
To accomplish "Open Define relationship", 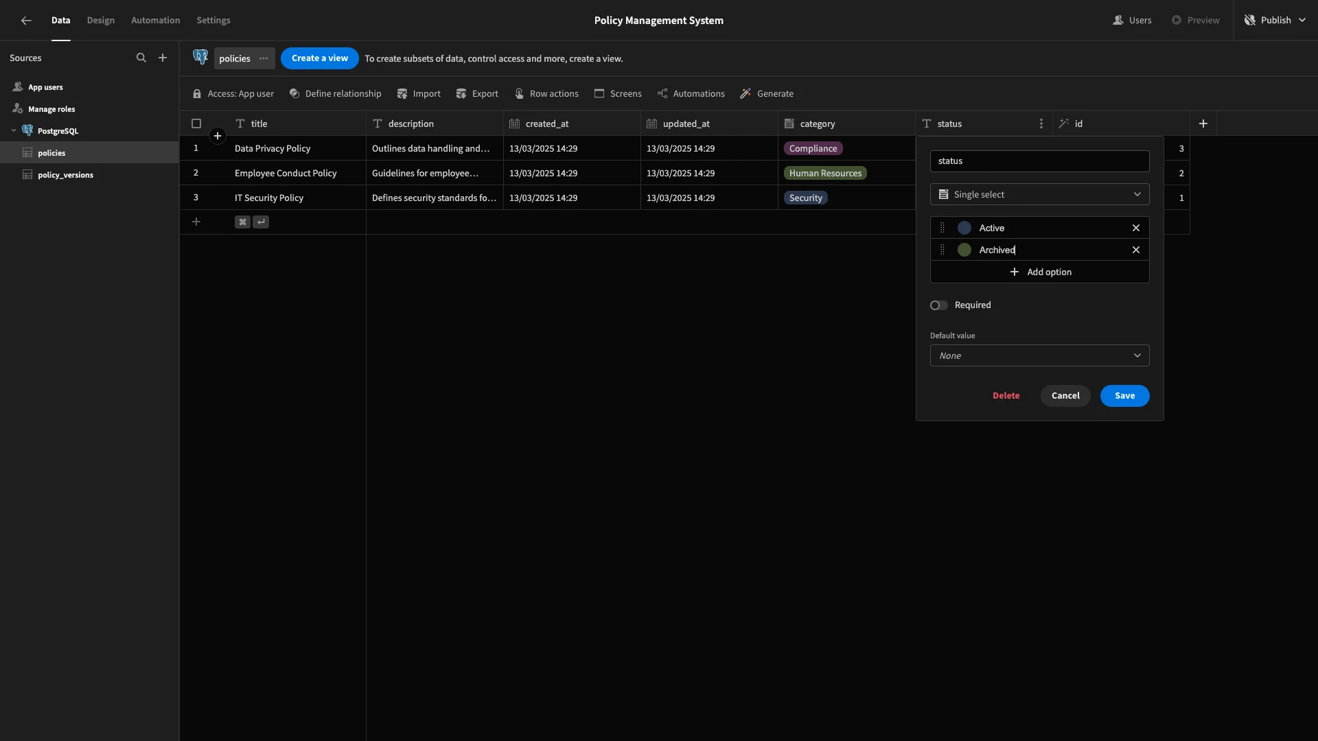I will pos(335,94).
